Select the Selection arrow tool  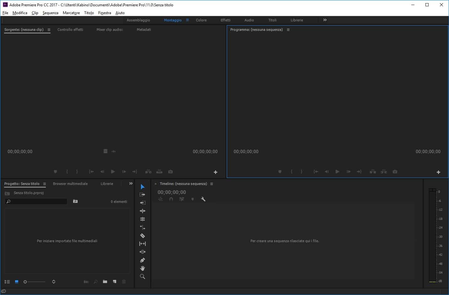coord(143,187)
